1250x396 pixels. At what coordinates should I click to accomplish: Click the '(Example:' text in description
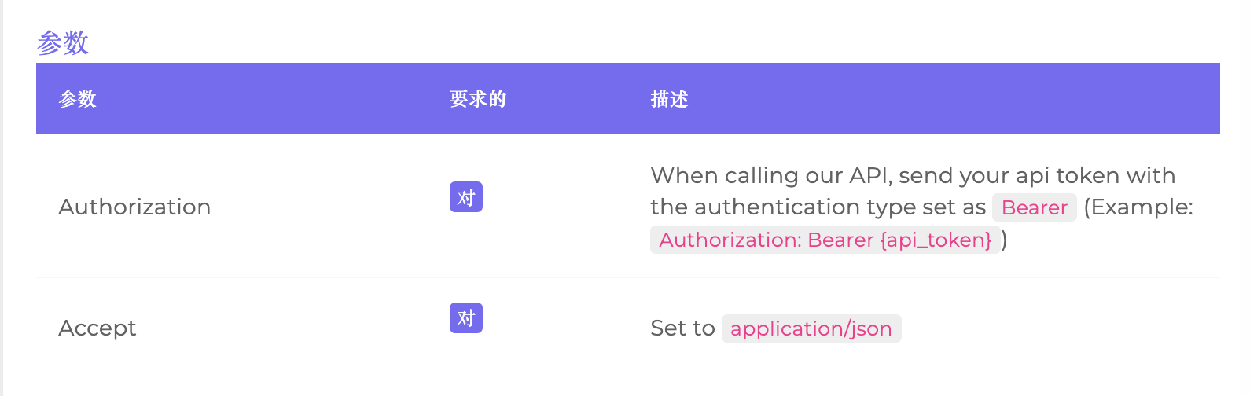click(x=1138, y=207)
